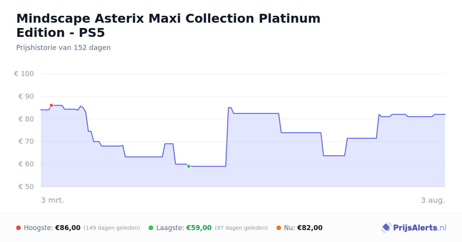Screen dimensions: 462x242
Task: Click the € 100 axis label
Action: pos(24,74)
